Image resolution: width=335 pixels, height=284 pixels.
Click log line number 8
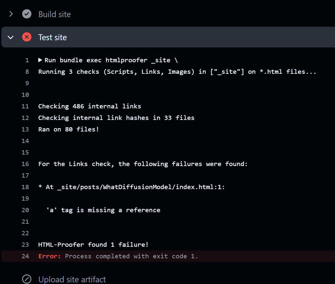(27, 72)
